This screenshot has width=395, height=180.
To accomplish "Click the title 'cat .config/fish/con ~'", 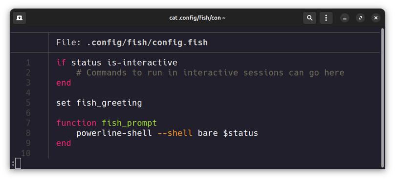I will point(197,18).
